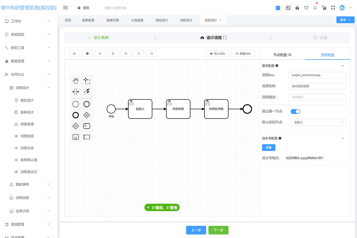Pick the start event circle from the palette
The image size is (357, 238).
76,104
